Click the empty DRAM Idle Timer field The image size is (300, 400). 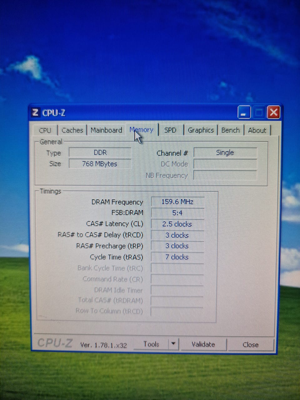coord(177,290)
